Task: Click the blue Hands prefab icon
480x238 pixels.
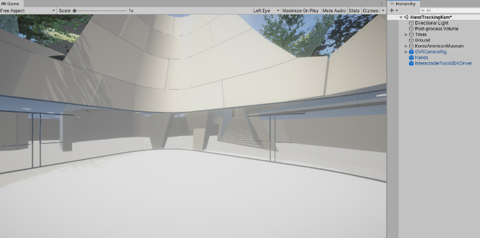Action: point(411,57)
